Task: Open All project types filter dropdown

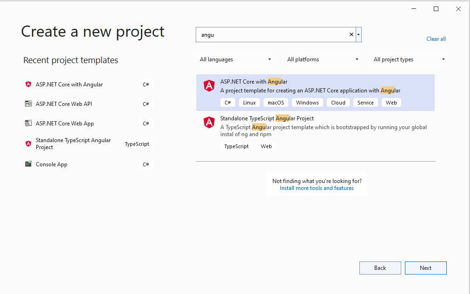Action: [x=409, y=59]
